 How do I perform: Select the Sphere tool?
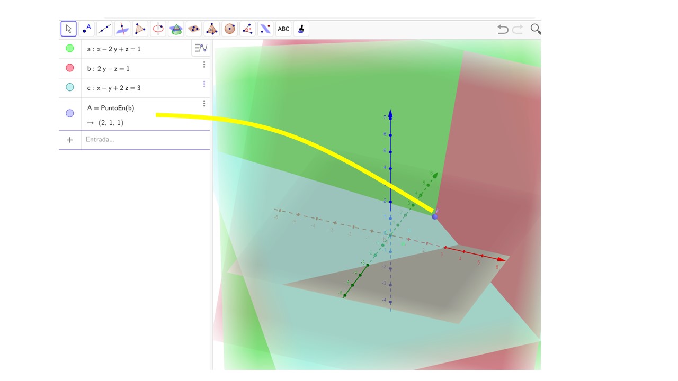coord(229,29)
